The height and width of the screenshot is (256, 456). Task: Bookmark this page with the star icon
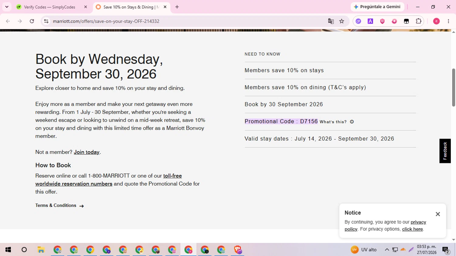[x=342, y=21]
